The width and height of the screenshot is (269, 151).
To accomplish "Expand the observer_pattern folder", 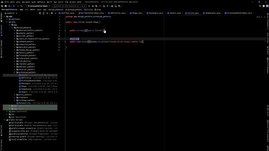I will point(15,70).
